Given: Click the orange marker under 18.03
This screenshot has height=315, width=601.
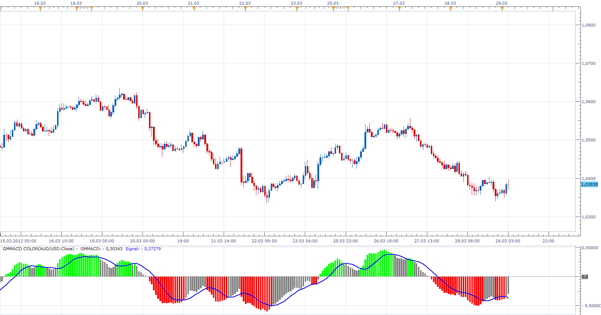Looking at the screenshot, I should [76, 9].
